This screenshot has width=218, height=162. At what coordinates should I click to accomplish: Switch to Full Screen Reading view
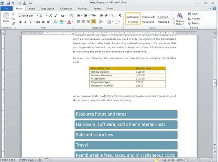tap(161, 160)
